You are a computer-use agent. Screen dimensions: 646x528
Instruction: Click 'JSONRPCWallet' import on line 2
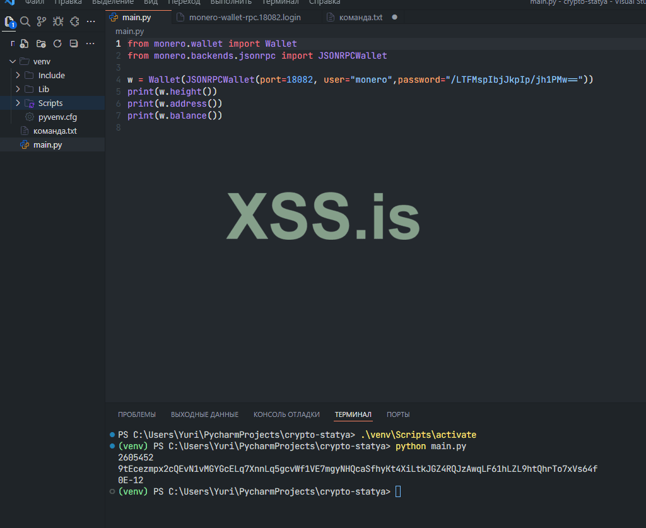353,56
